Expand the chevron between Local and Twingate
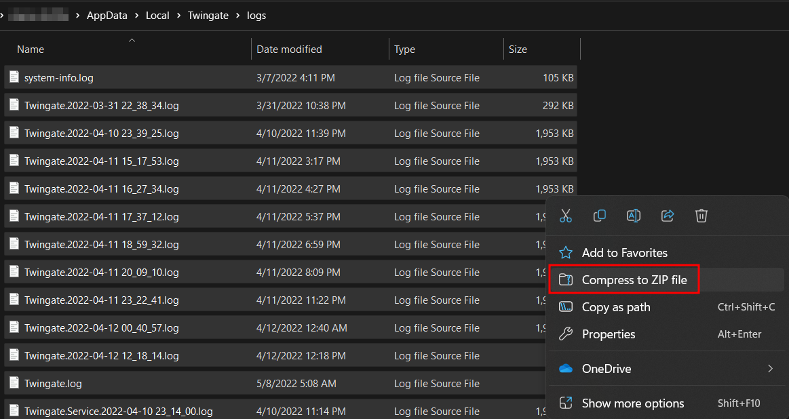This screenshot has height=419, width=789. point(178,16)
